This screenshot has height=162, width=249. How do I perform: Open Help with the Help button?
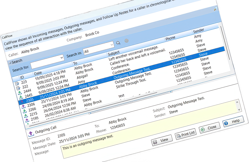point(233,122)
